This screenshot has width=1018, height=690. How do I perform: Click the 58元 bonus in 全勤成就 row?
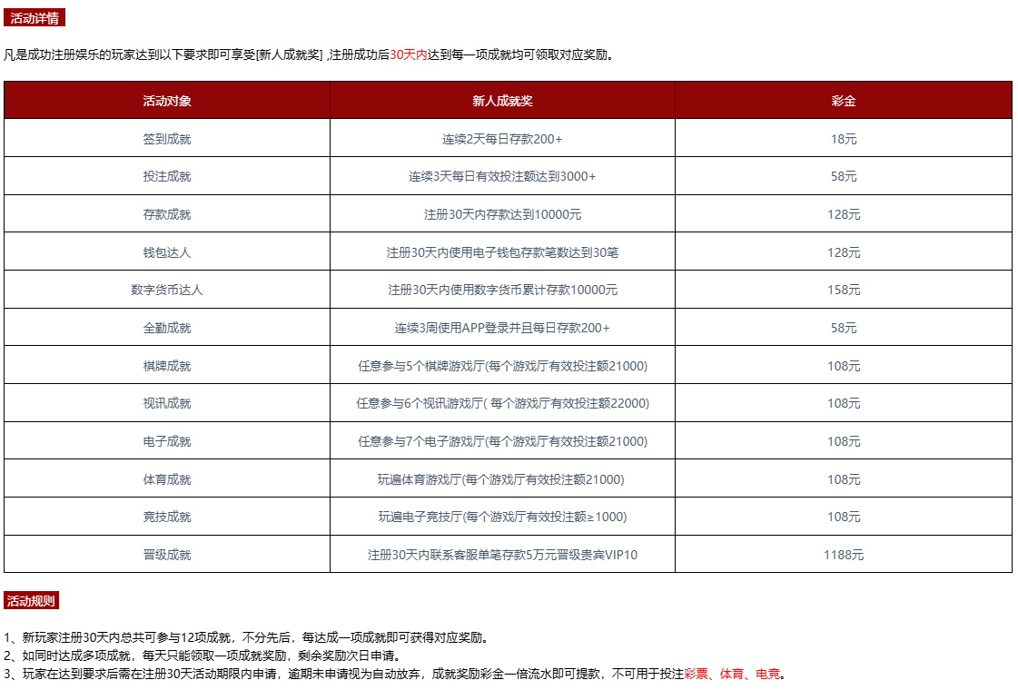844,328
